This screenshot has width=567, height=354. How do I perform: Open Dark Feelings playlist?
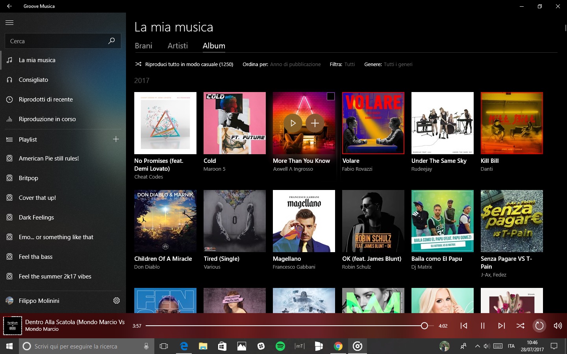coord(63,218)
